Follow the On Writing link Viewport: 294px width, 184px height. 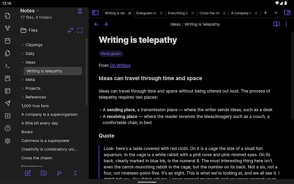tap(120, 65)
